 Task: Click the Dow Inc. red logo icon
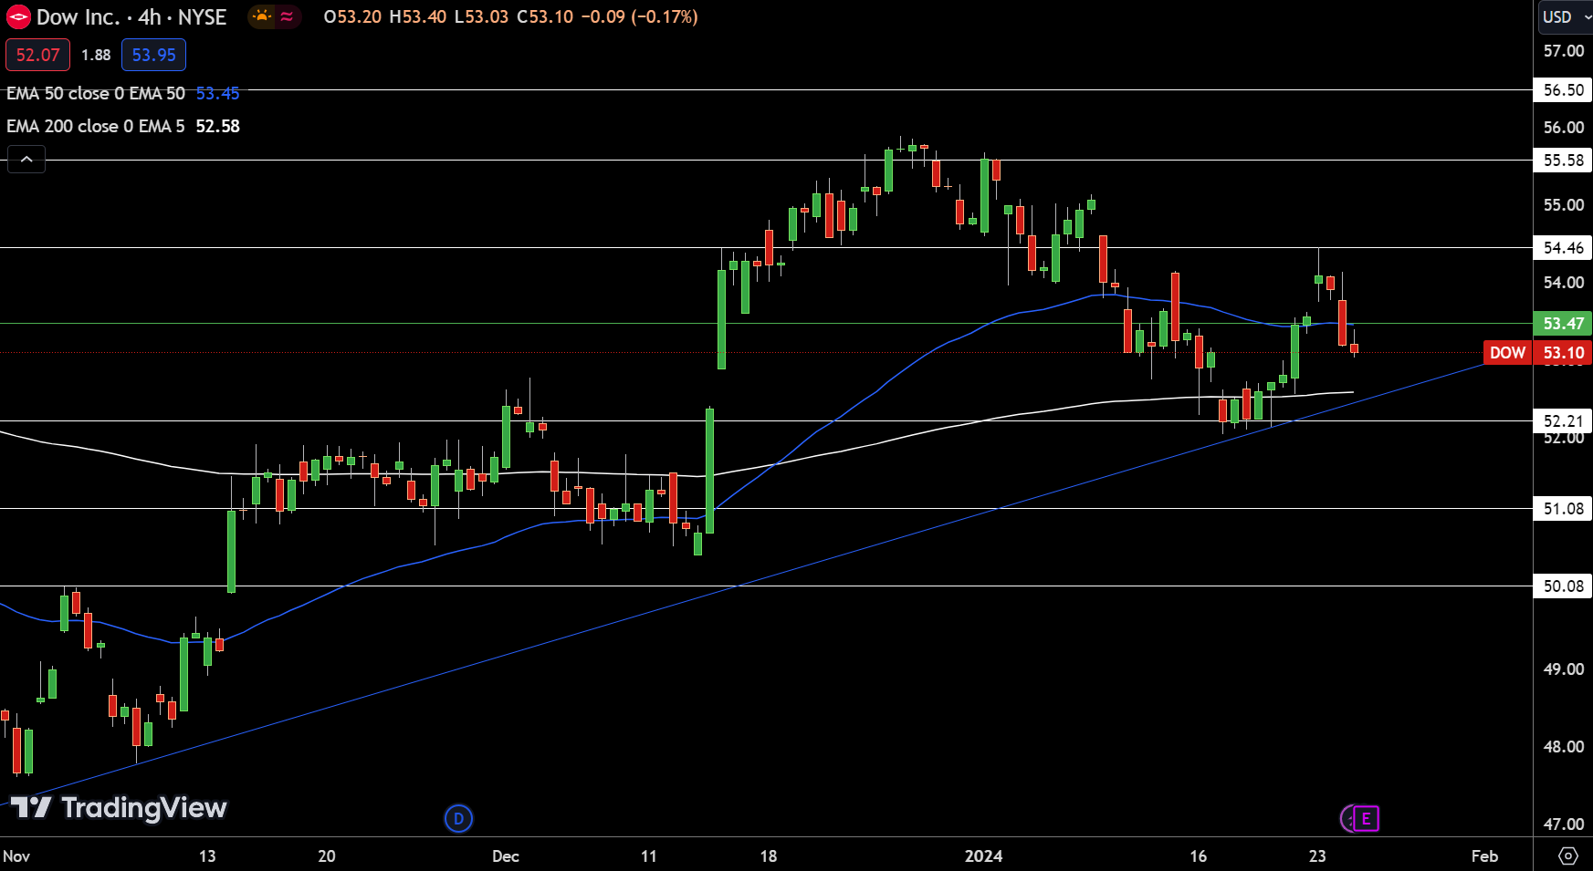pyautogui.click(x=18, y=17)
